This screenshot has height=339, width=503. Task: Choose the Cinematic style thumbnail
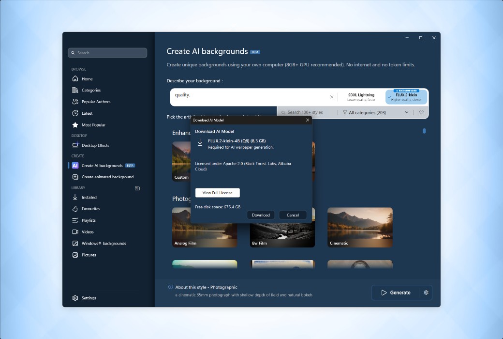[x=360, y=227]
